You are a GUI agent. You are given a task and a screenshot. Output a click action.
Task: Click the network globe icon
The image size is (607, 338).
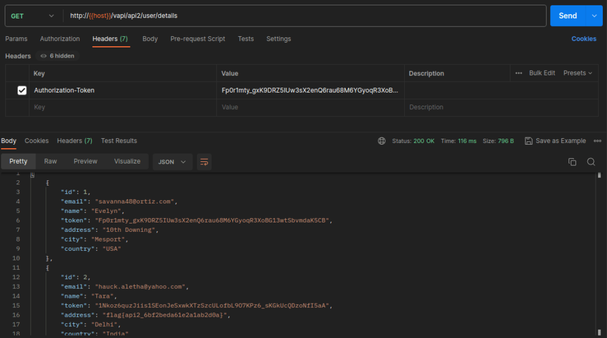point(382,141)
